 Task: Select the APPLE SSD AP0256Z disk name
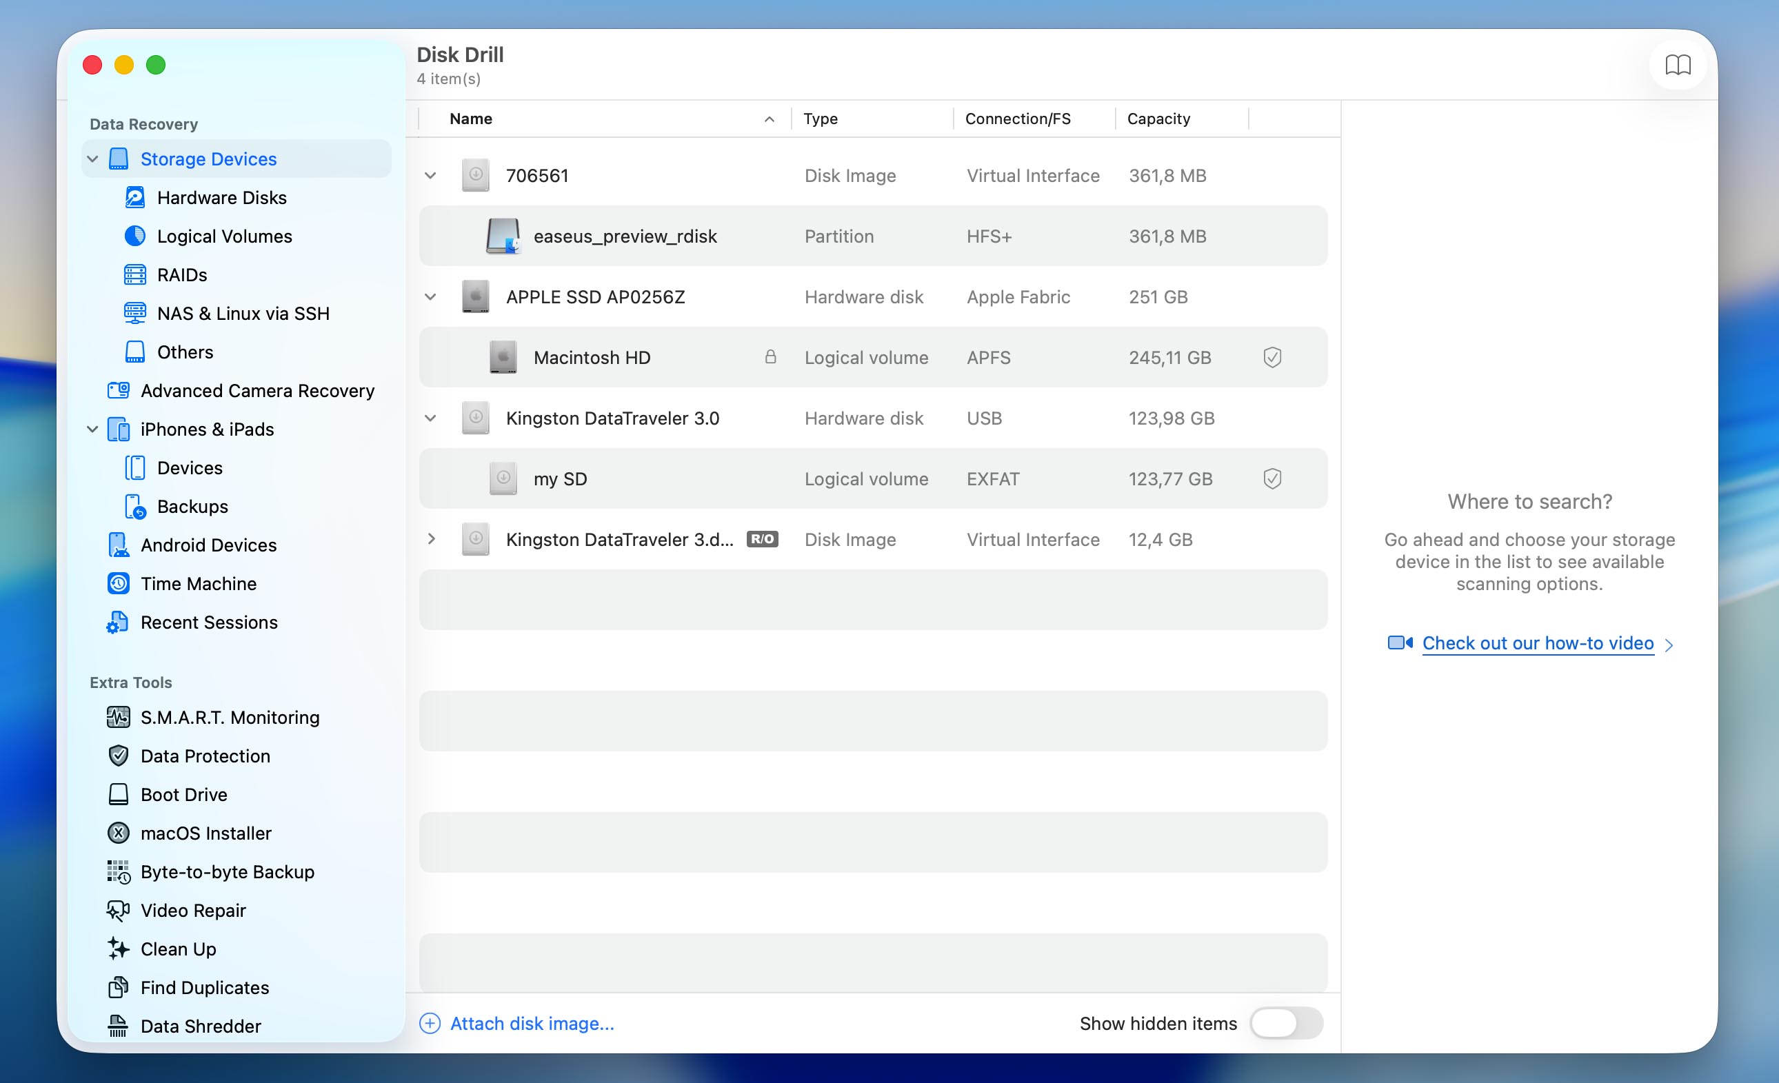pyautogui.click(x=595, y=296)
